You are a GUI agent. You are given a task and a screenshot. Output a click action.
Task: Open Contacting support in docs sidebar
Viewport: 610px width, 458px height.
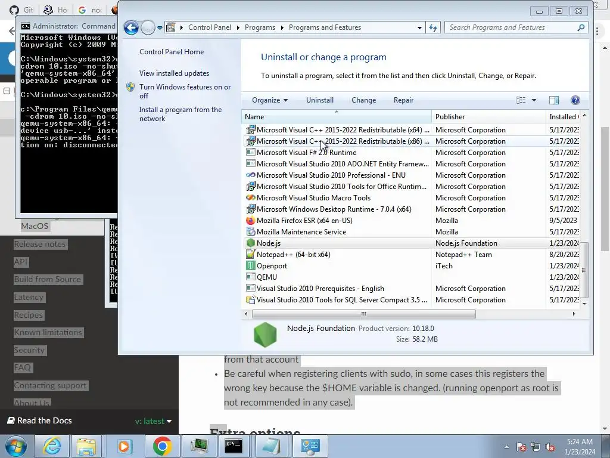pos(50,385)
